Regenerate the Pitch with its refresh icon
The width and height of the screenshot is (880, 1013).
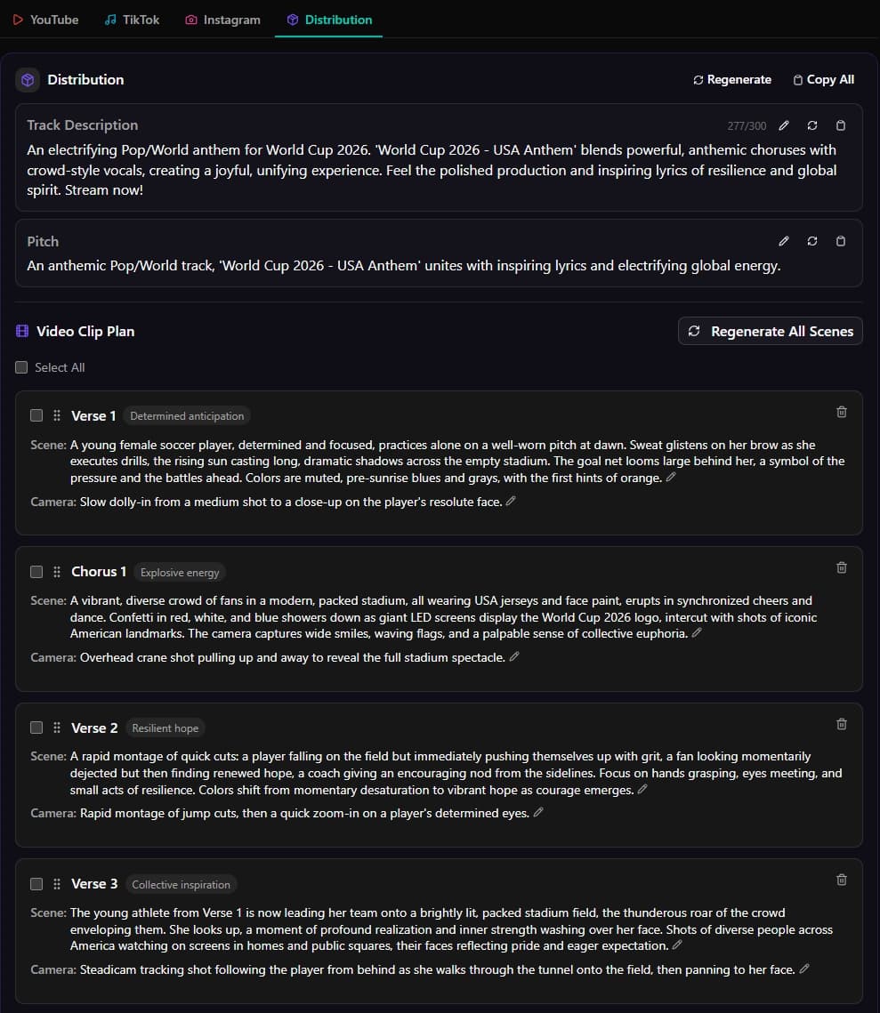[x=812, y=241]
